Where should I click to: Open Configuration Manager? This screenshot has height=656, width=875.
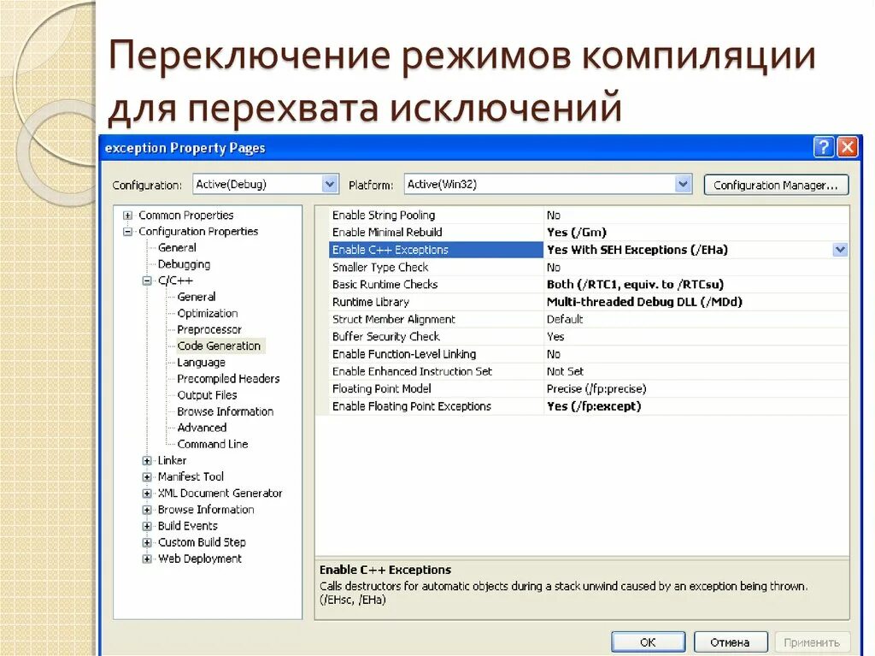tap(776, 185)
